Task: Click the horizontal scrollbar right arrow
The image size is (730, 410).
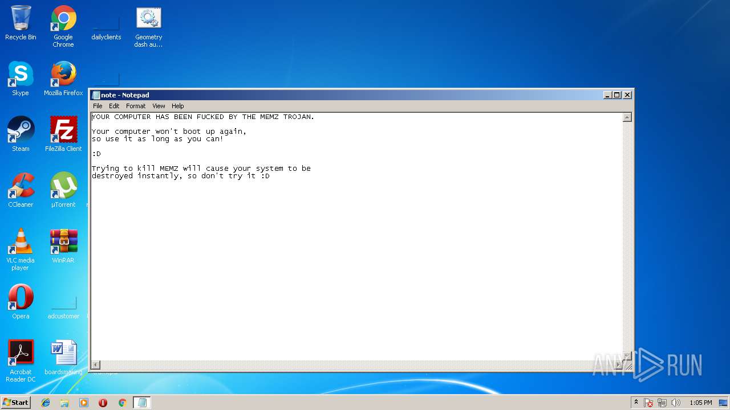Action: (618, 364)
